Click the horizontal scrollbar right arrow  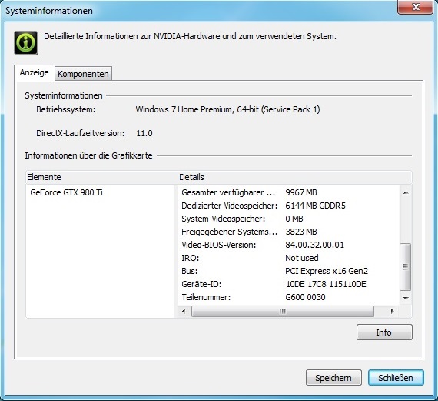(x=393, y=311)
